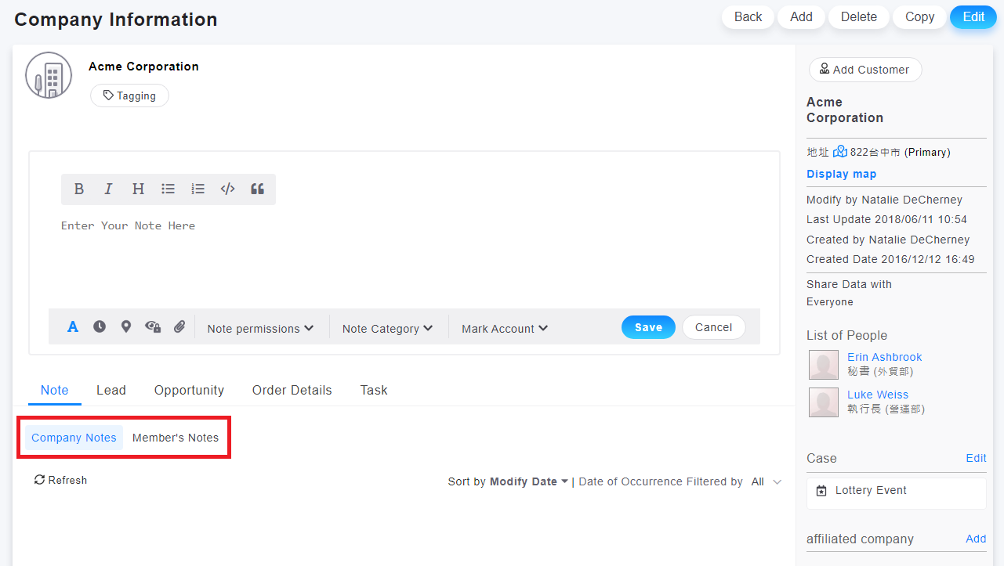1004x566 pixels.
Task: Toggle bold formatting in note editor
Action: coord(79,189)
